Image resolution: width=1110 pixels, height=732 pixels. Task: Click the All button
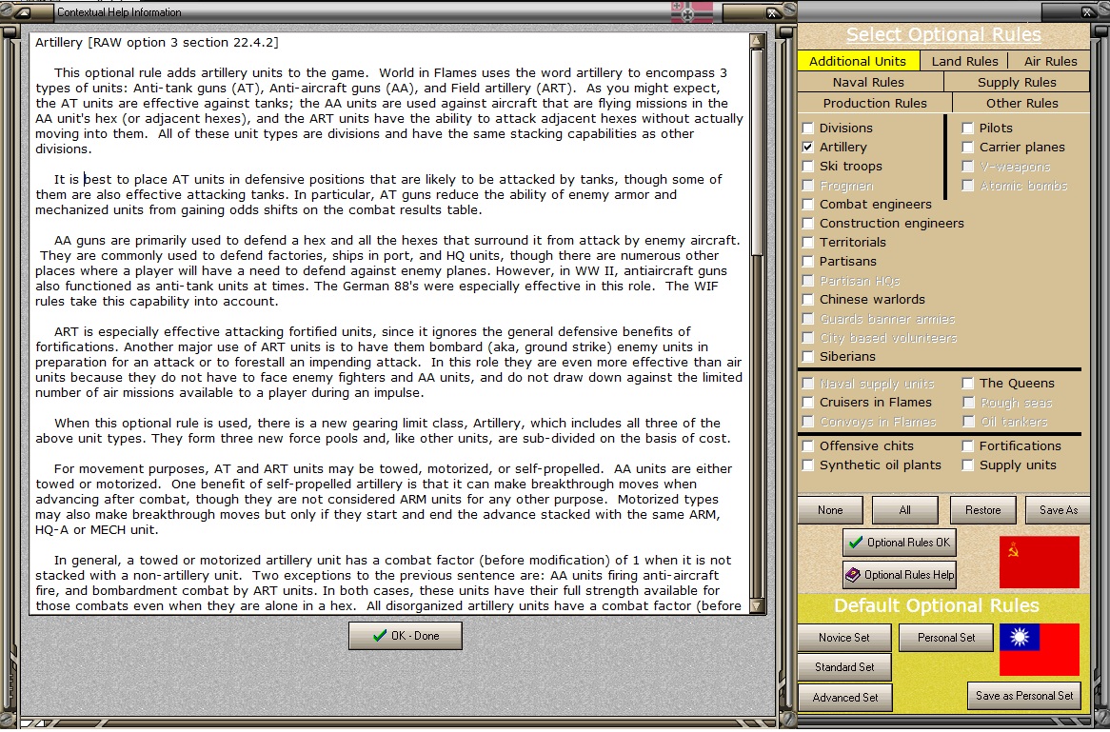pyautogui.click(x=904, y=510)
